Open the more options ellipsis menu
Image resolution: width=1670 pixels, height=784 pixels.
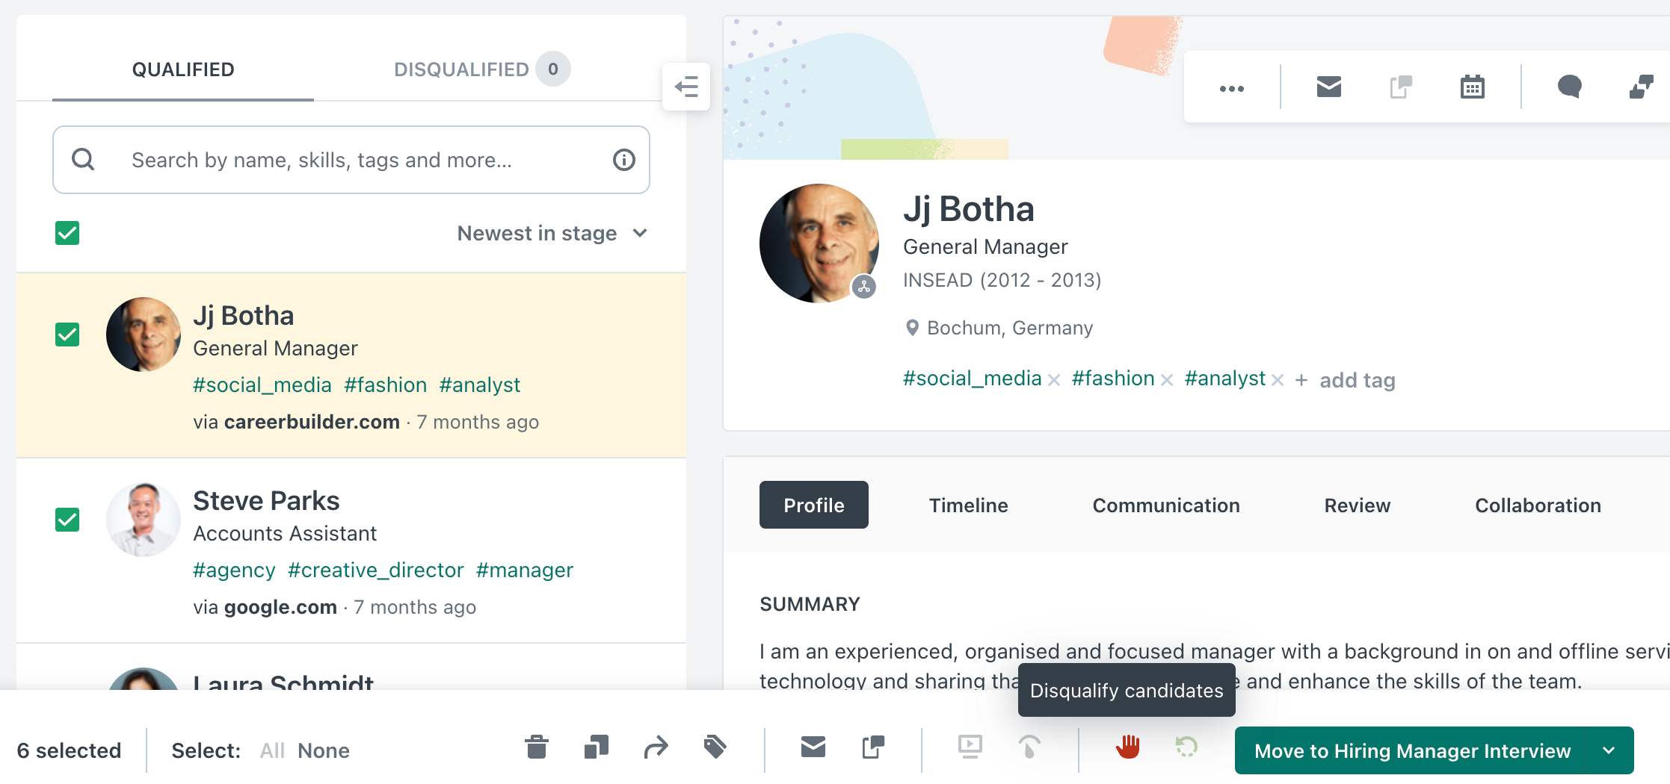(1230, 87)
